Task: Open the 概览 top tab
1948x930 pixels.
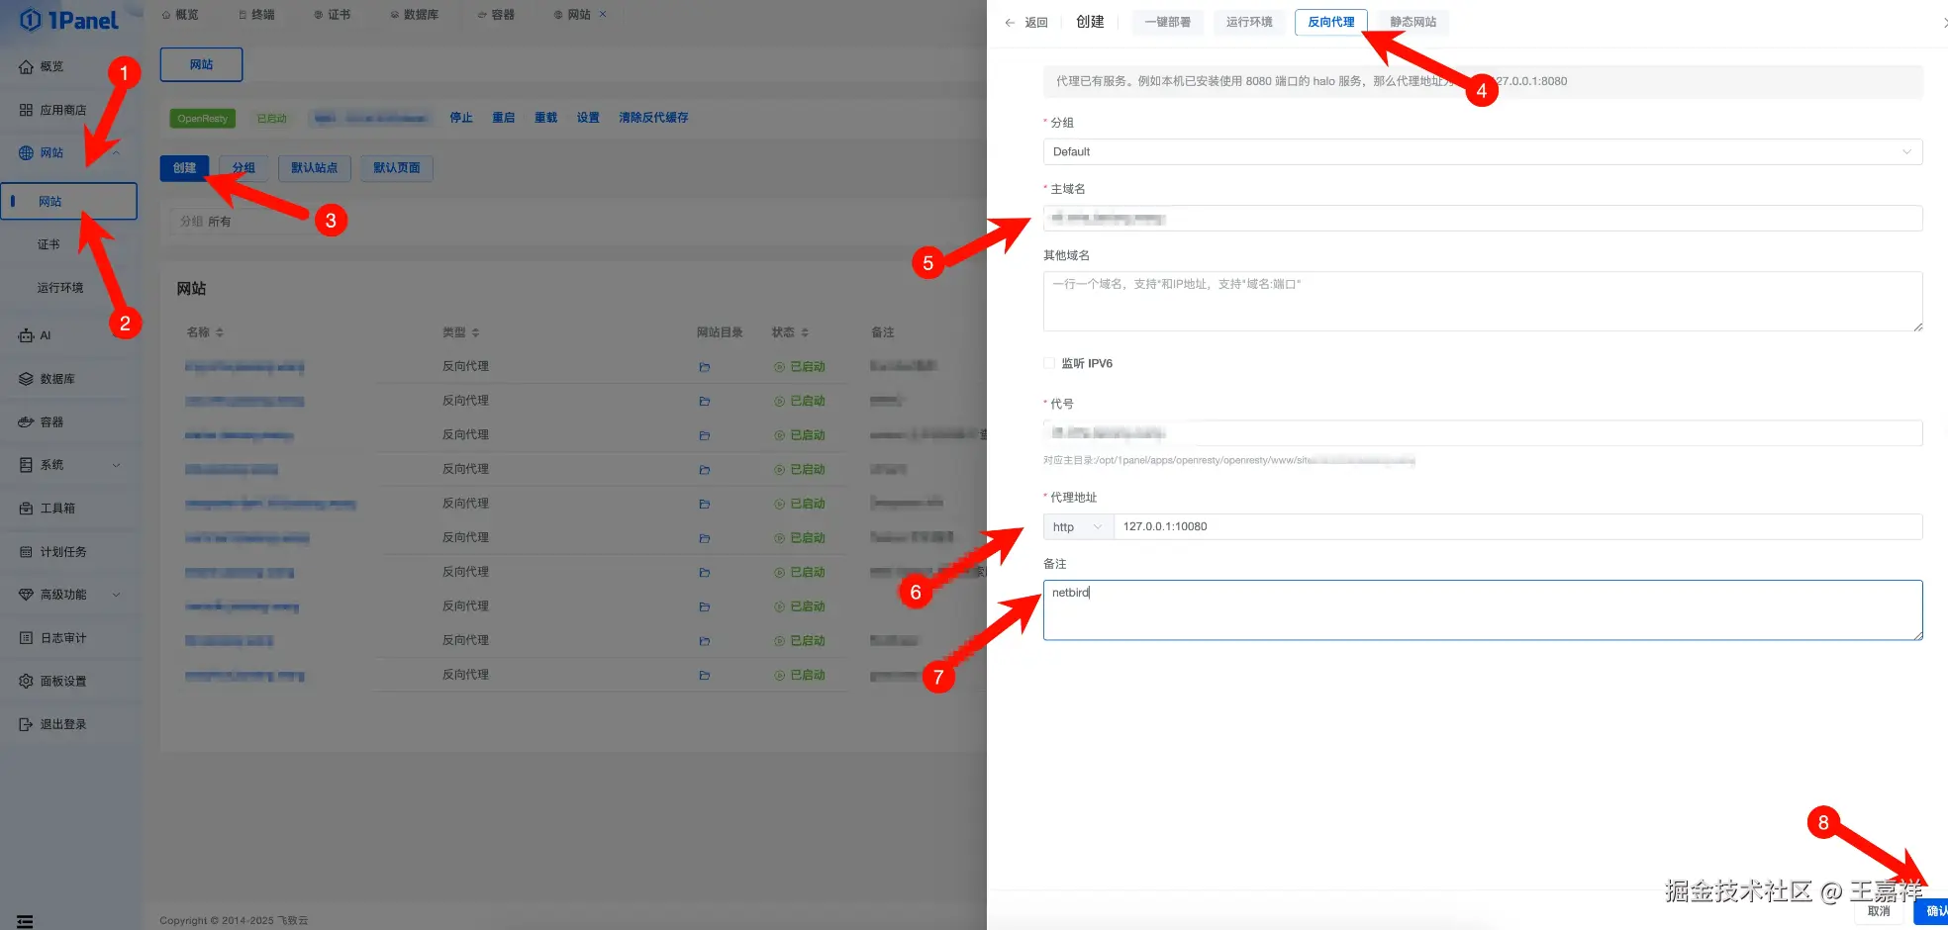Action: (180, 14)
